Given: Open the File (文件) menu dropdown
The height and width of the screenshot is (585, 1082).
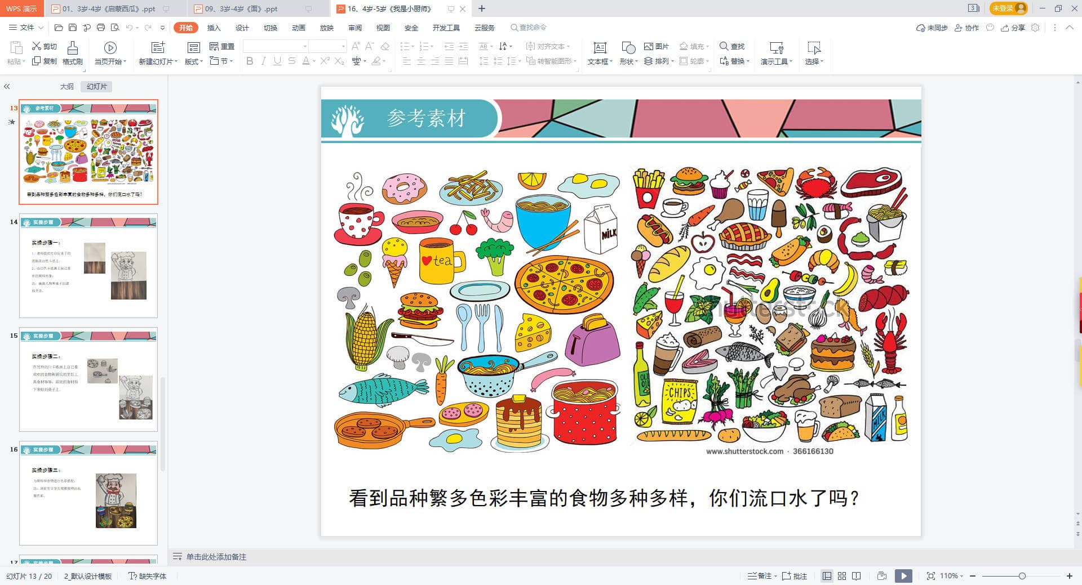Looking at the screenshot, I should [26, 27].
